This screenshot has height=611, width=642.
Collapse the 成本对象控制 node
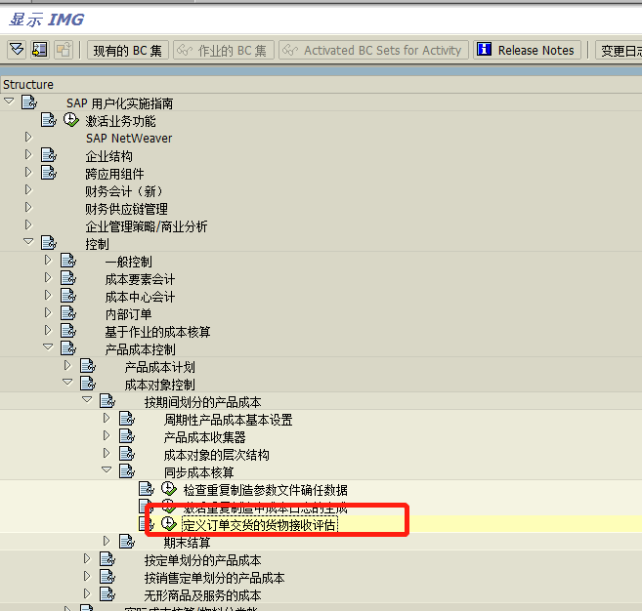(x=67, y=382)
